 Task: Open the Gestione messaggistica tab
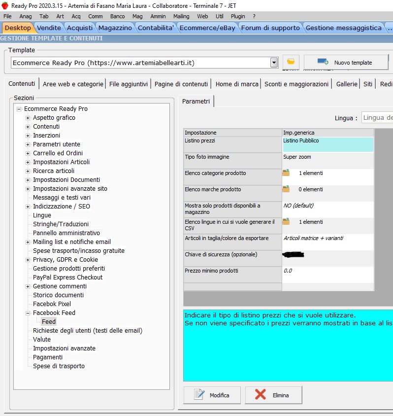pyautogui.click(x=343, y=28)
